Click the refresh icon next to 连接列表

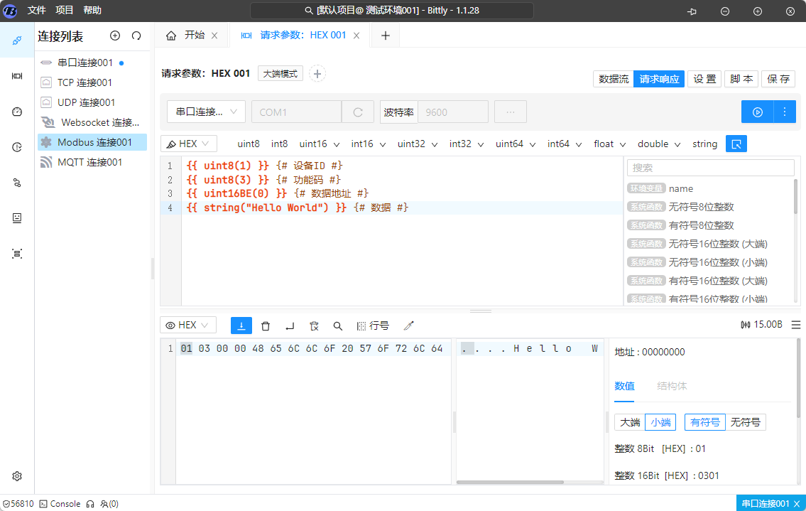(136, 36)
